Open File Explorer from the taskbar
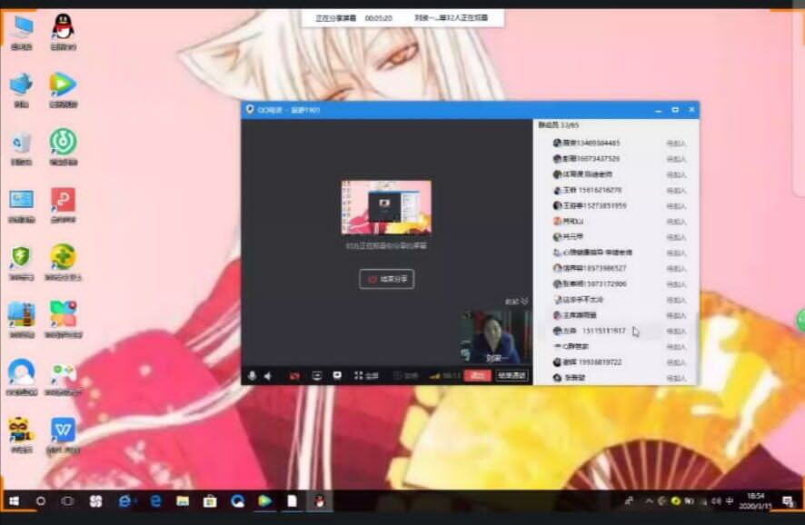The height and width of the screenshot is (525, 805). pyautogui.click(x=183, y=501)
